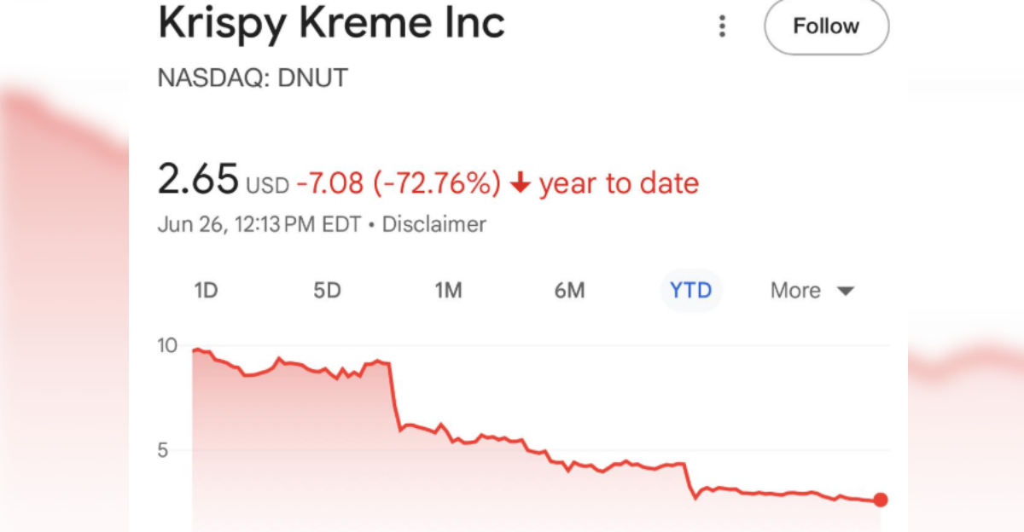
Task: Select the highlighted YTD range
Action: click(690, 291)
